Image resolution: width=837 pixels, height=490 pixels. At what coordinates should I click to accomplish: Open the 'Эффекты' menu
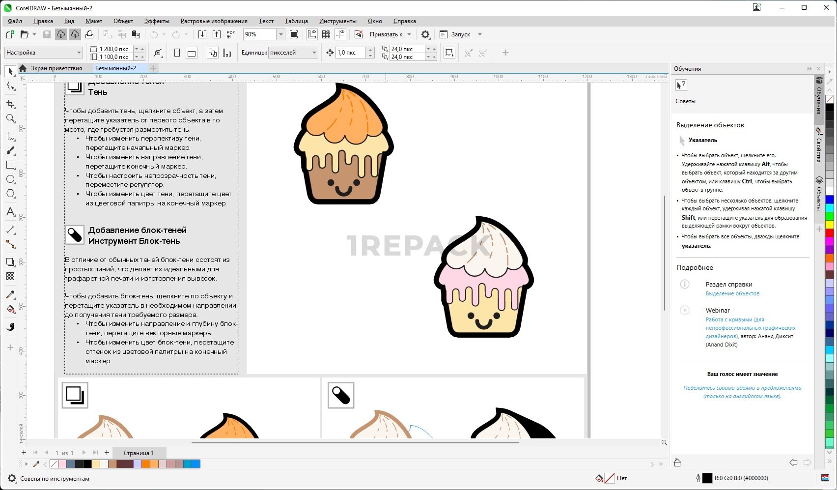tap(157, 21)
